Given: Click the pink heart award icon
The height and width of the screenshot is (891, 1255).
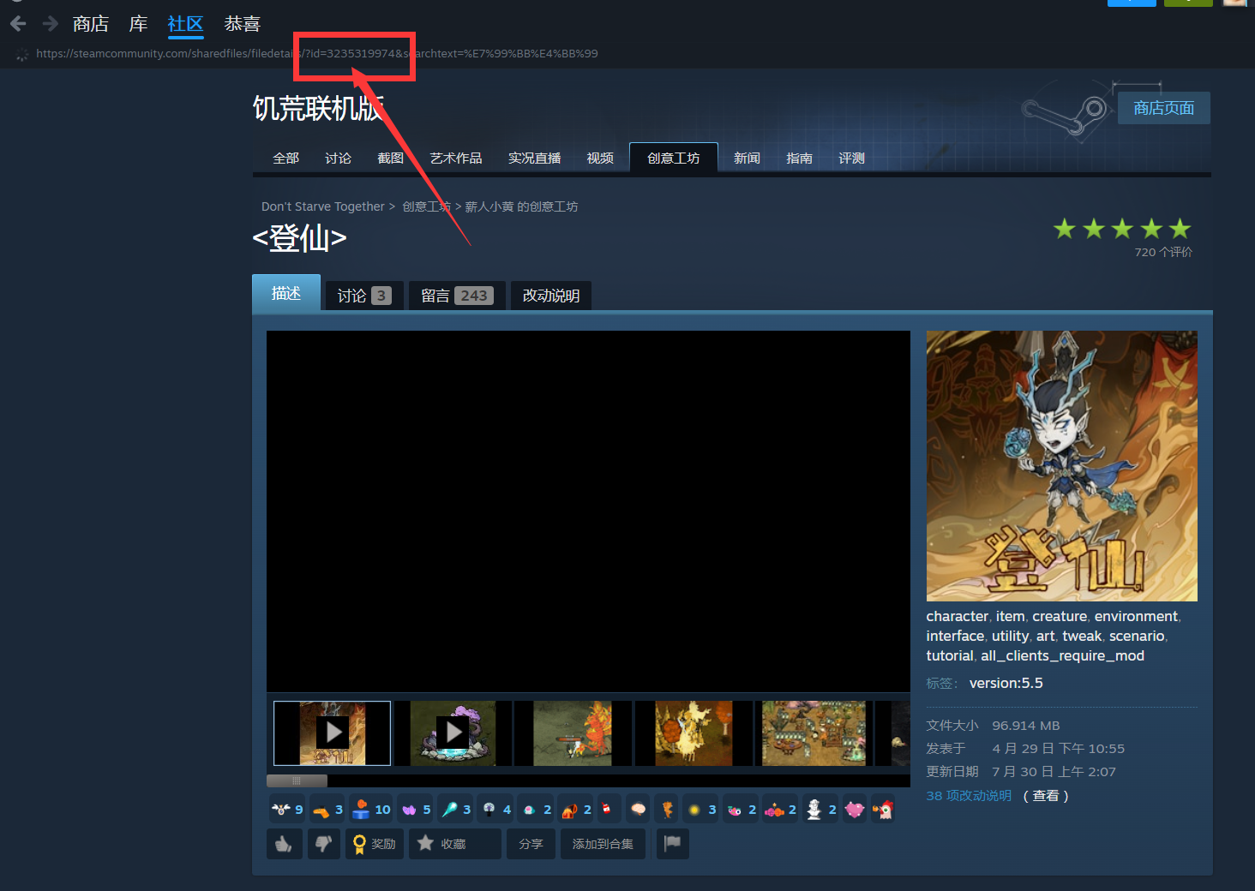Looking at the screenshot, I should click(855, 810).
